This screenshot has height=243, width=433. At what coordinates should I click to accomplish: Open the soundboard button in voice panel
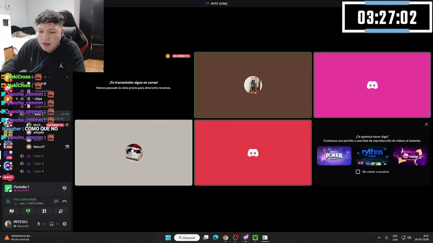point(61,211)
